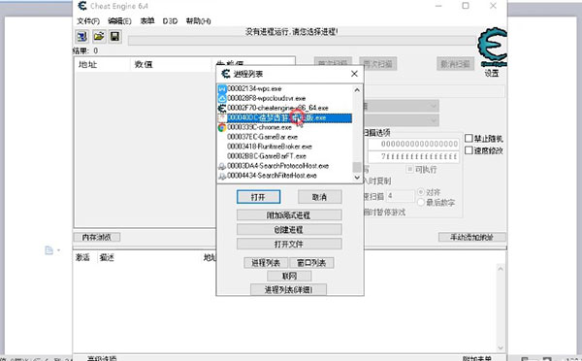Enable the 速度修改 checkbox

469,150
